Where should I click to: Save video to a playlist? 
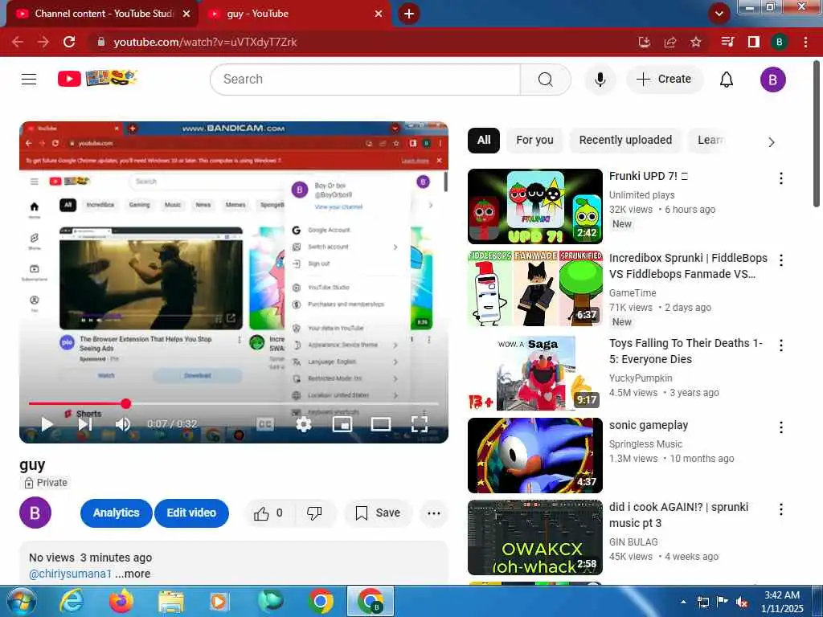point(378,513)
